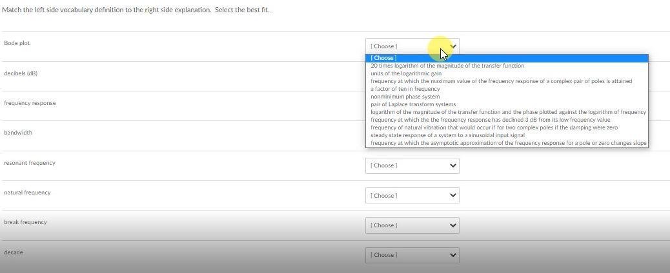This screenshot has width=670, height=273.
Task: Choose 'declined 3 dB from its low frequency' option
Action: coord(507,120)
